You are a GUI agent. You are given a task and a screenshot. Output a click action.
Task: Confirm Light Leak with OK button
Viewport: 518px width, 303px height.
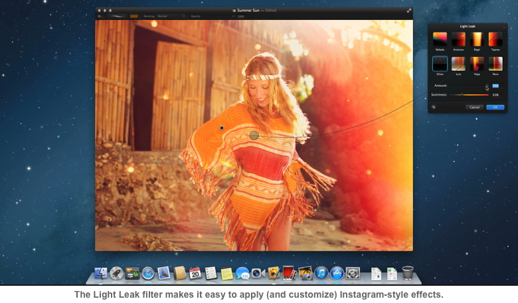495,107
